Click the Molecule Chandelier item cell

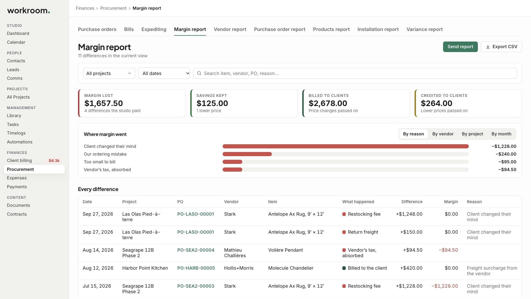(291, 268)
